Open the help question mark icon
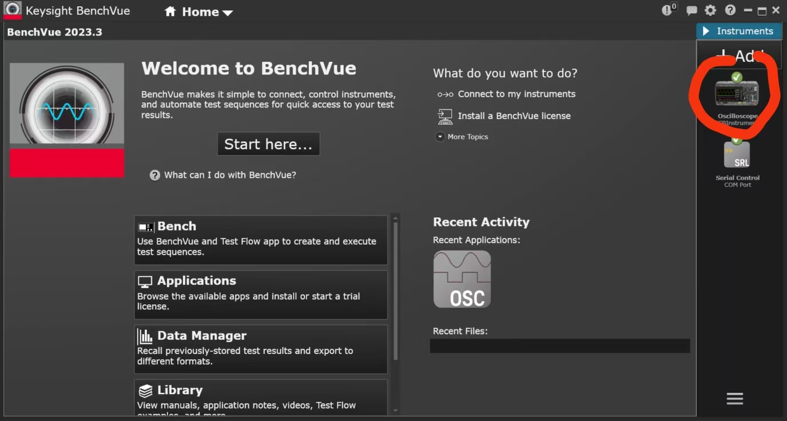This screenshot has height=421, width=787. pos(730,10)
